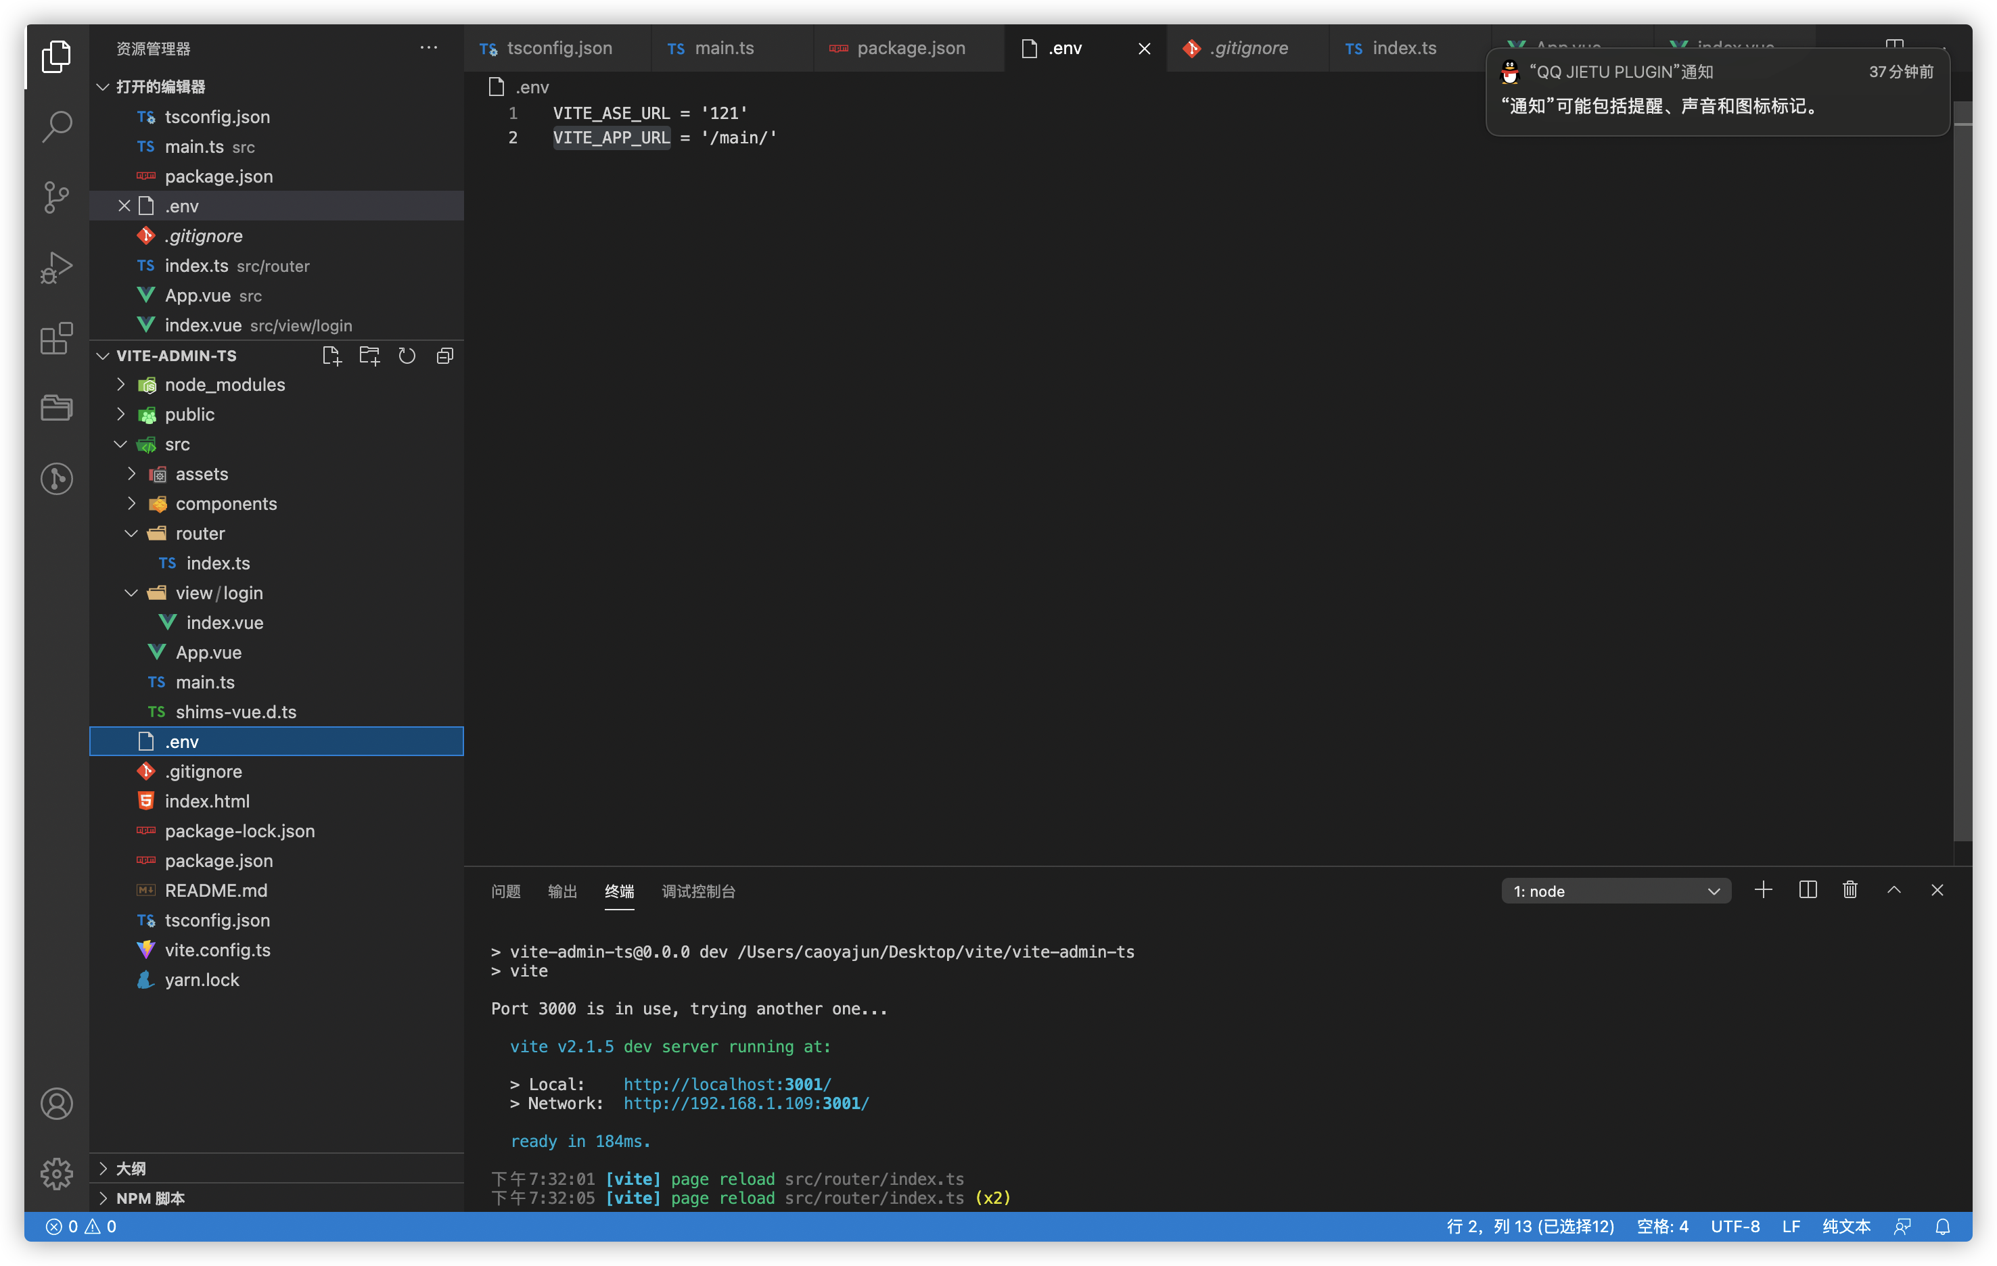Create a new folder in VITE-ADMIN-TS
The height and width of the screenshot is (1266, 1997).
[x=369, y=356]
